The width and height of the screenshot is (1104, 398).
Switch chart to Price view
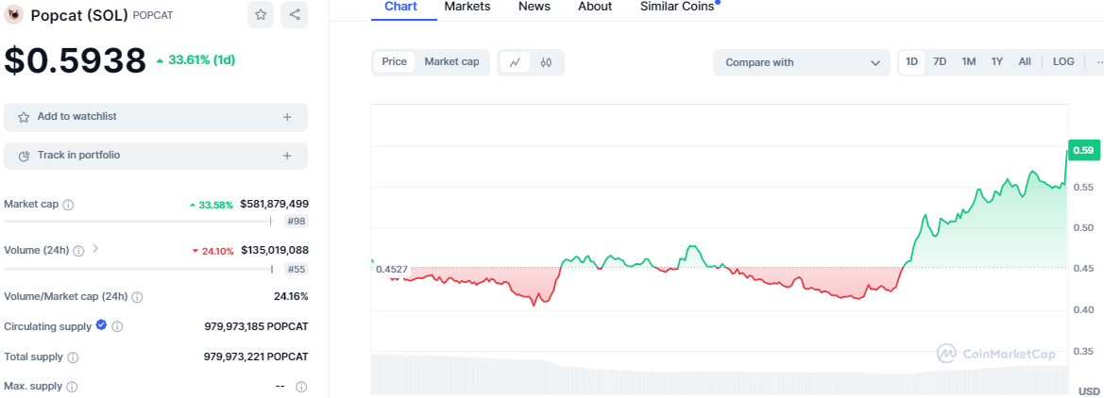point(395,62)
